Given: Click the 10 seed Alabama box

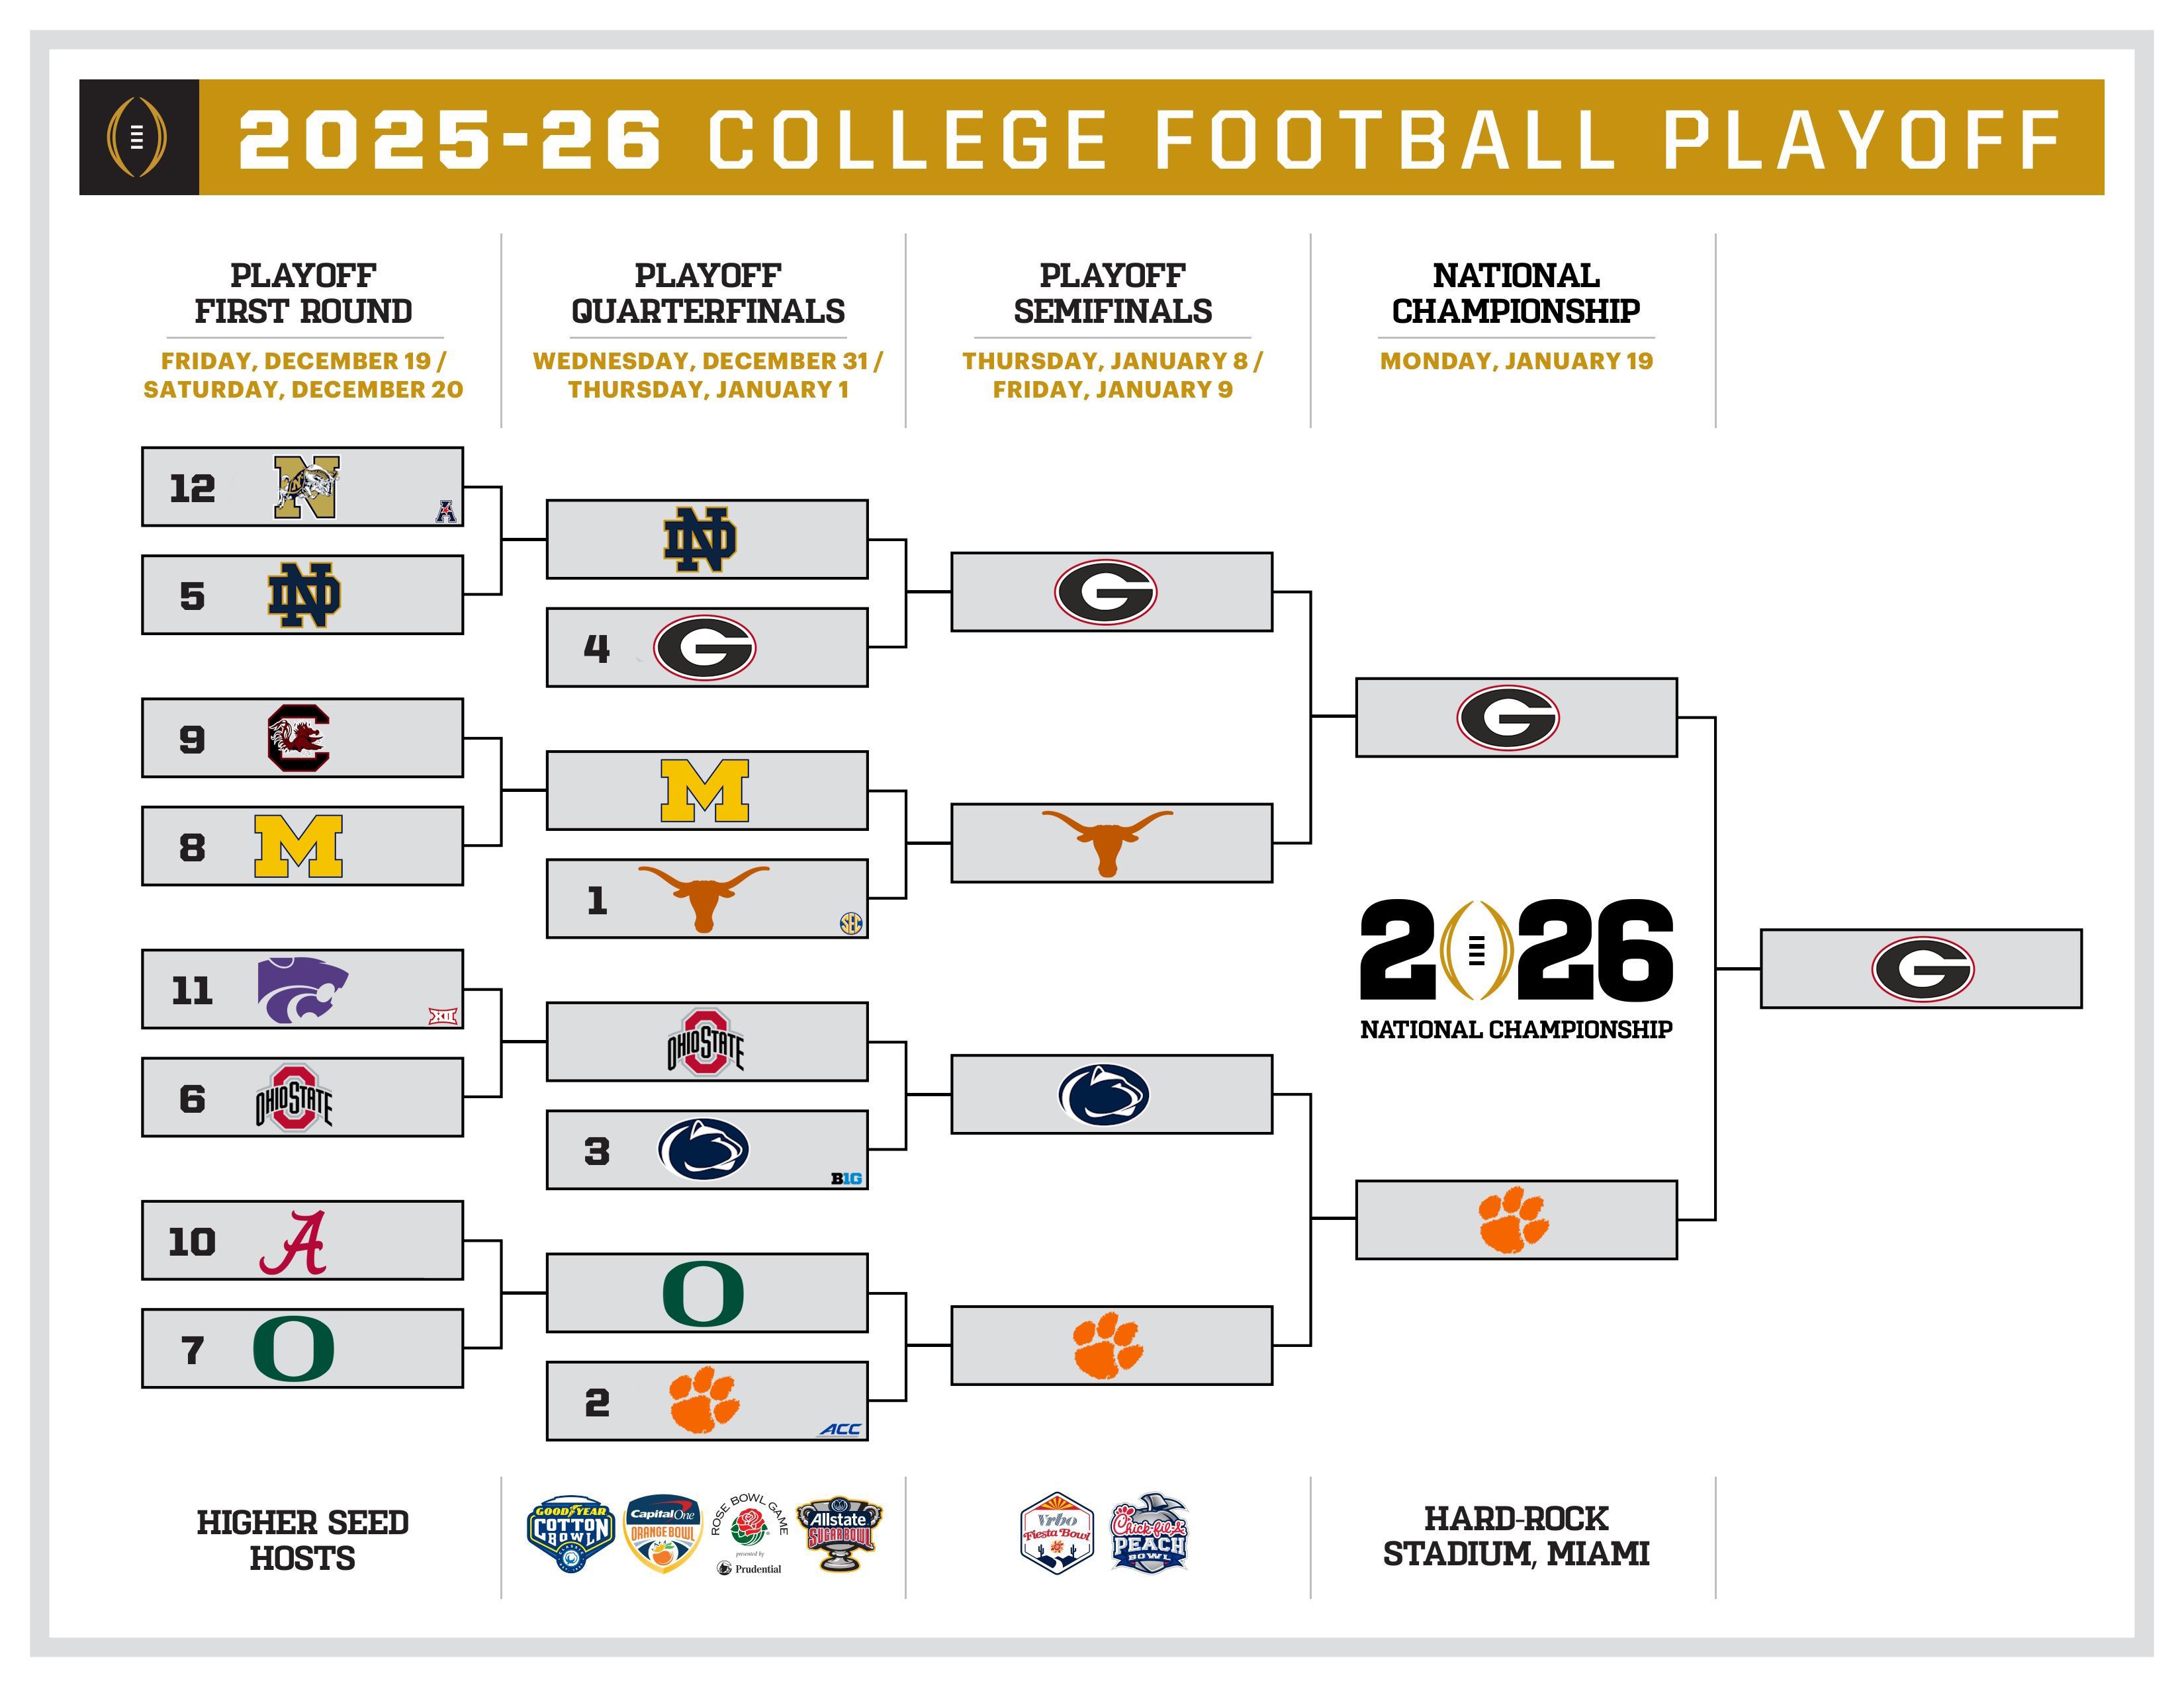Looking at the screenshot, I should coord(302,1240).
